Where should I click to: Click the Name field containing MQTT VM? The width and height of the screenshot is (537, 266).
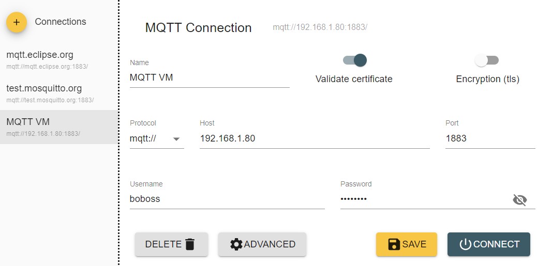click(x=209, y=78)
